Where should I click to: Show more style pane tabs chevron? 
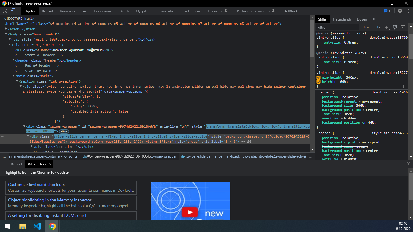click(374, 19)
